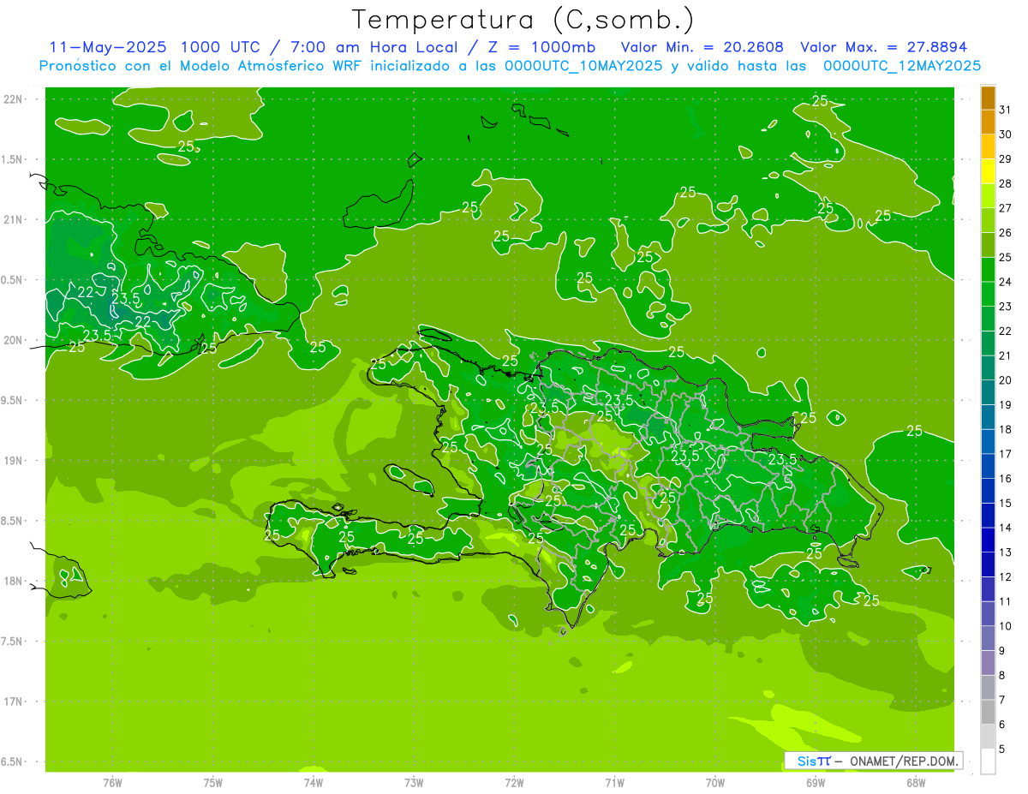
Task: Click the orange colorbar segment between 30 and 31
Action: [x=988, y=122]
